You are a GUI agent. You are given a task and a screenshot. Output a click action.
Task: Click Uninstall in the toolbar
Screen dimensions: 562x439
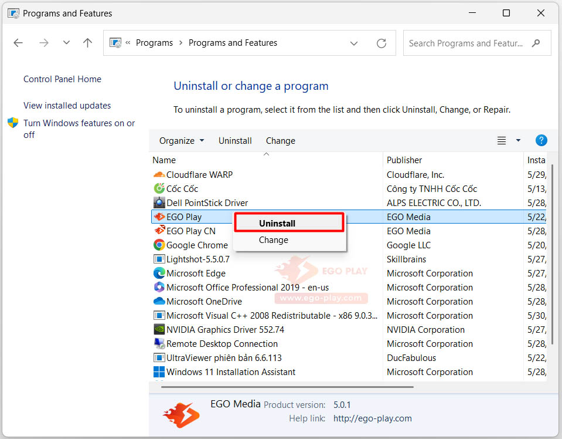pyautogui.click(x=235, y=141)
